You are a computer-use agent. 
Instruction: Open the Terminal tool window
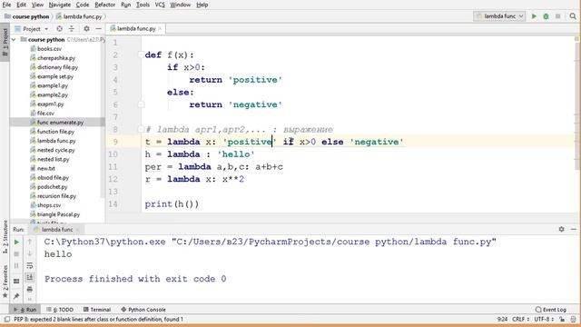click(x=97, y=310)
